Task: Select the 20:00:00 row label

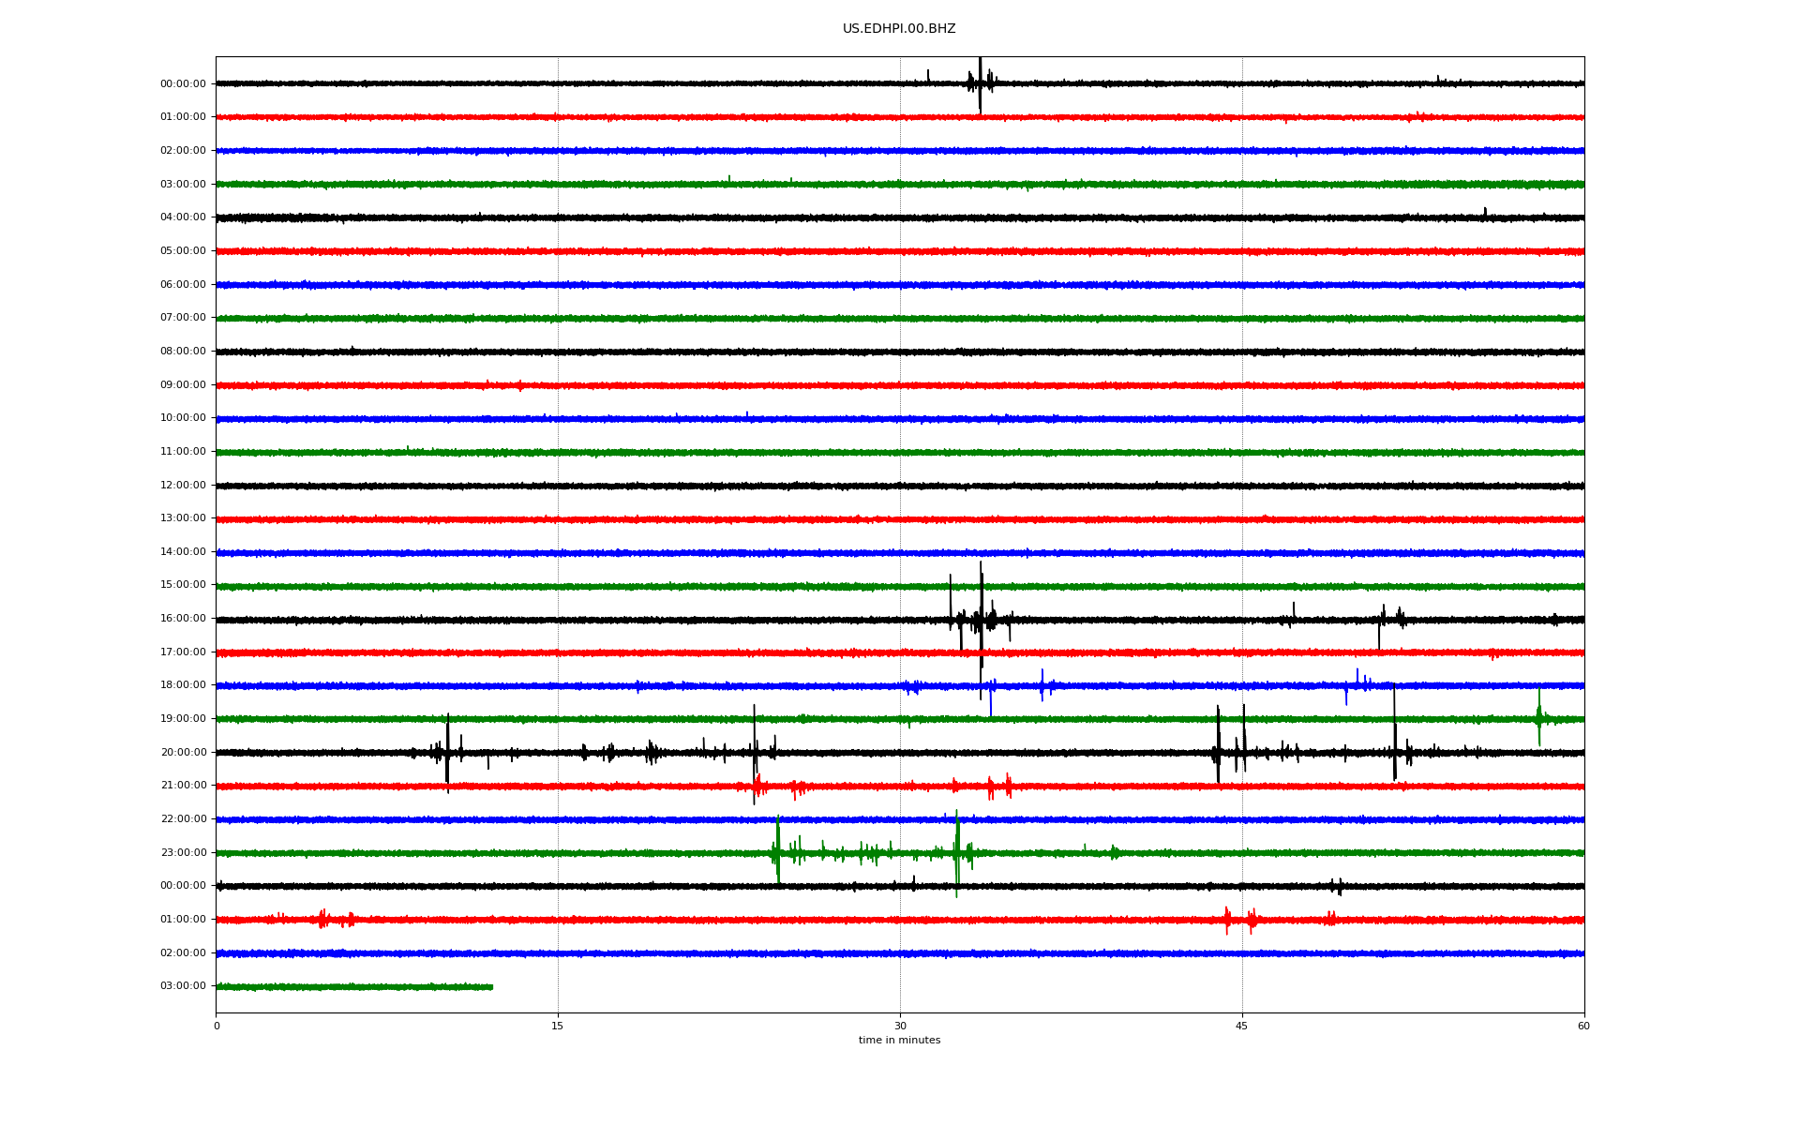Action: tap(183, 753)
